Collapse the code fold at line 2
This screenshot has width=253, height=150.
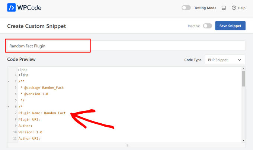pyautogui.click(x=9, y=81)
